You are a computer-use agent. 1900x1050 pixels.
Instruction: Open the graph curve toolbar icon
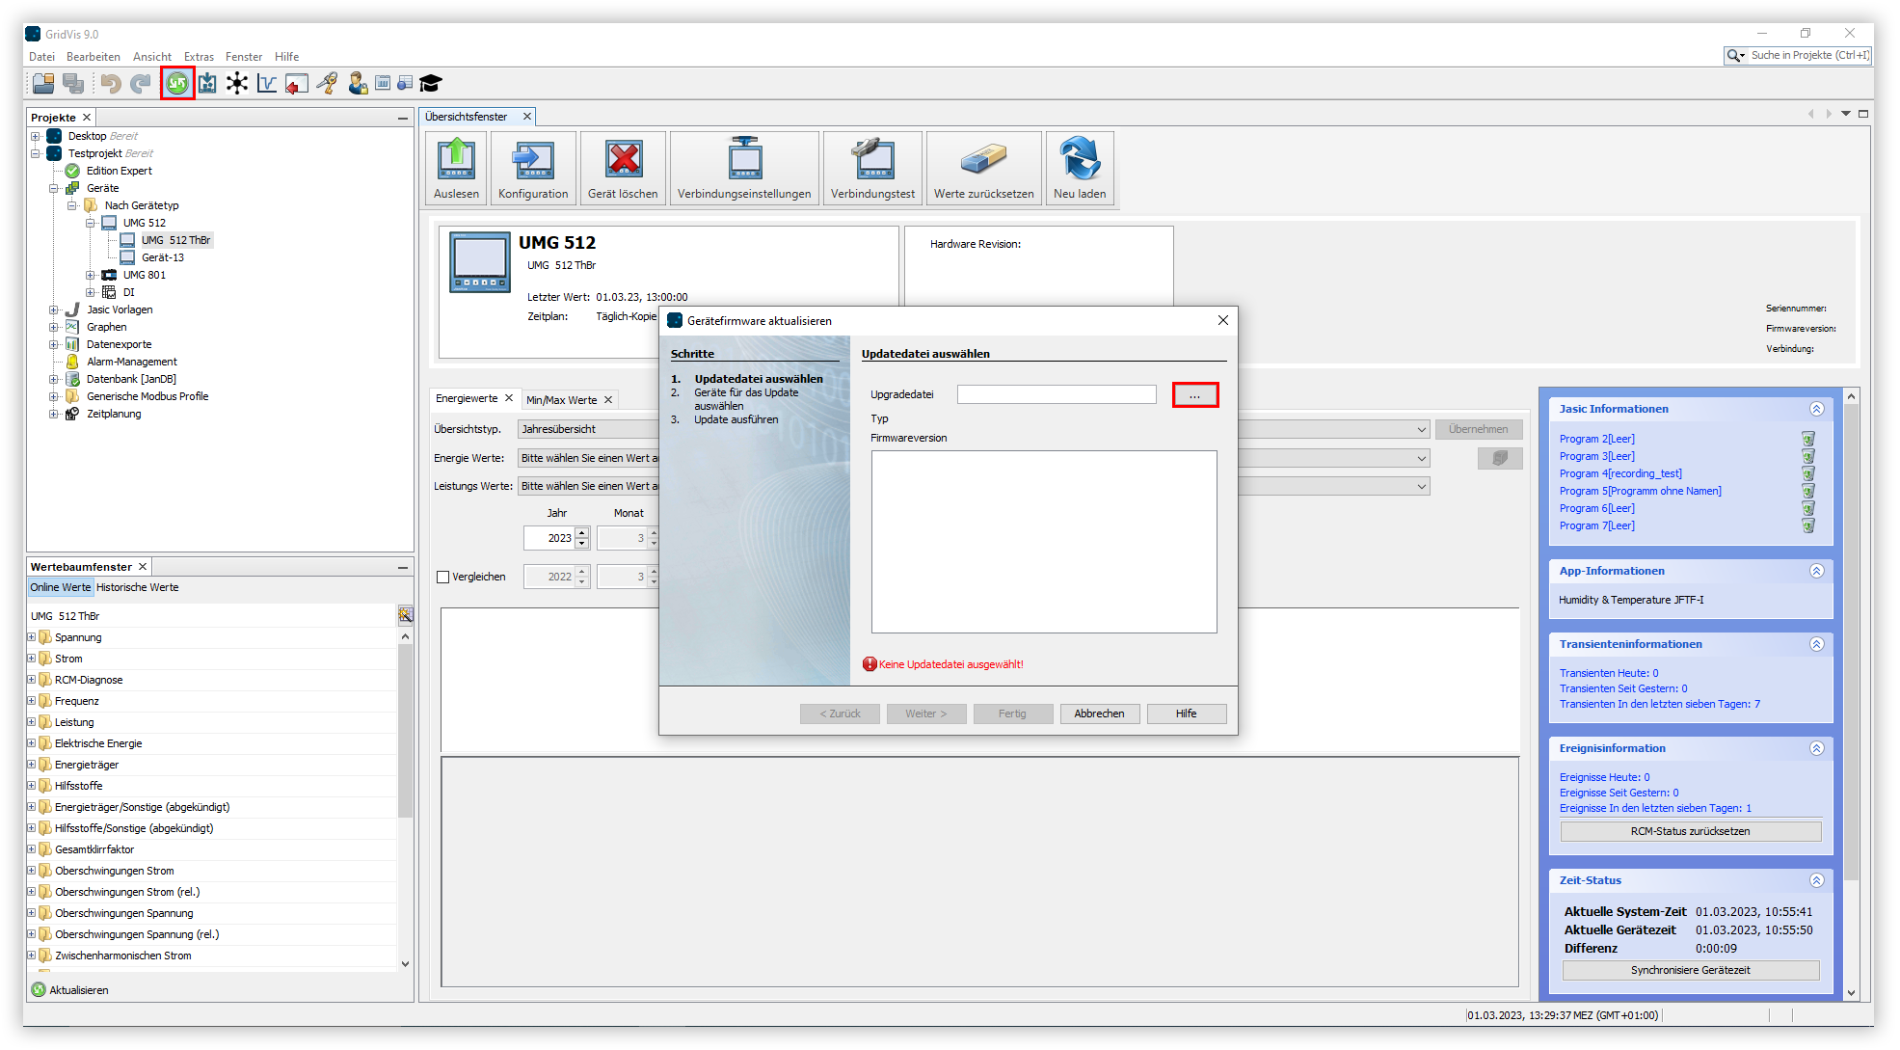pyautogui.click(x=267, y=84)
